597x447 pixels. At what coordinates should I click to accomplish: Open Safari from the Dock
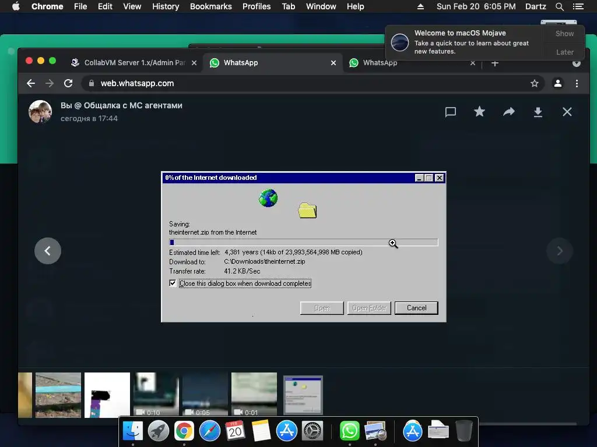[210, 431]
